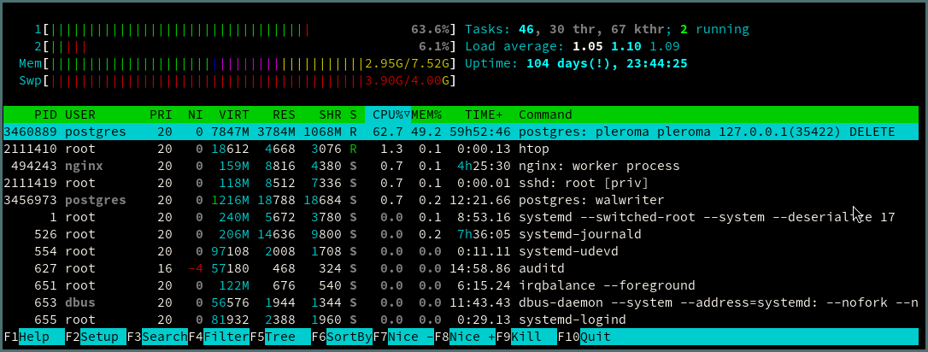The height and width of the screenshot is (352, 928).
Task: Toggle the F5 Tree view
Action: click(279, 337)
